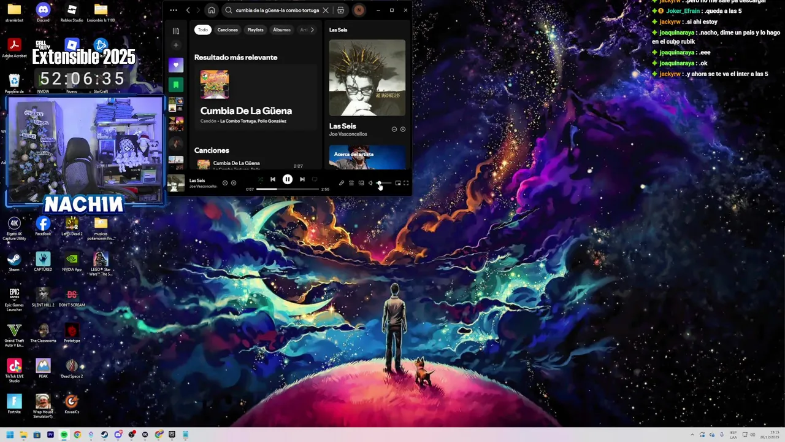785x442 pixels.
Task: Click the Spotify search field
Action: tap(277, 10)
